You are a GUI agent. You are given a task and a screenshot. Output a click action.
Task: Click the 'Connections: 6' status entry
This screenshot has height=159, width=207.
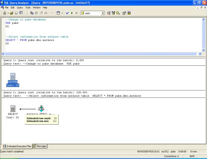point(171,156)
